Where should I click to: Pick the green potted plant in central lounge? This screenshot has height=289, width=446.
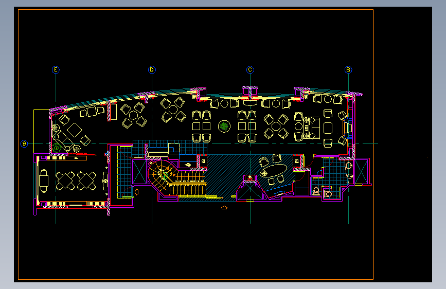(x=224, y=127)
